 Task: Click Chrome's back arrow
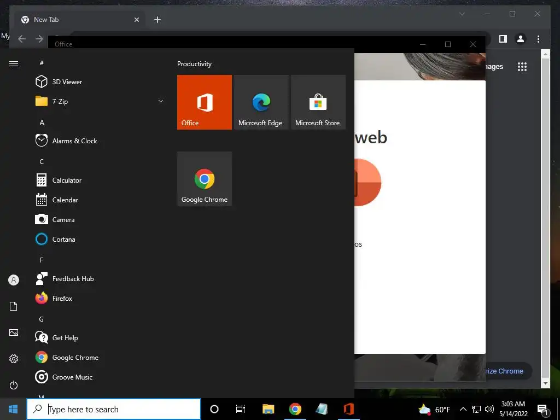[x=22, y=39]
